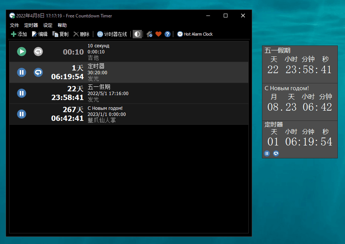Click the red heart icon
This screenshot has width=345, height=244.
click(158, 34)
